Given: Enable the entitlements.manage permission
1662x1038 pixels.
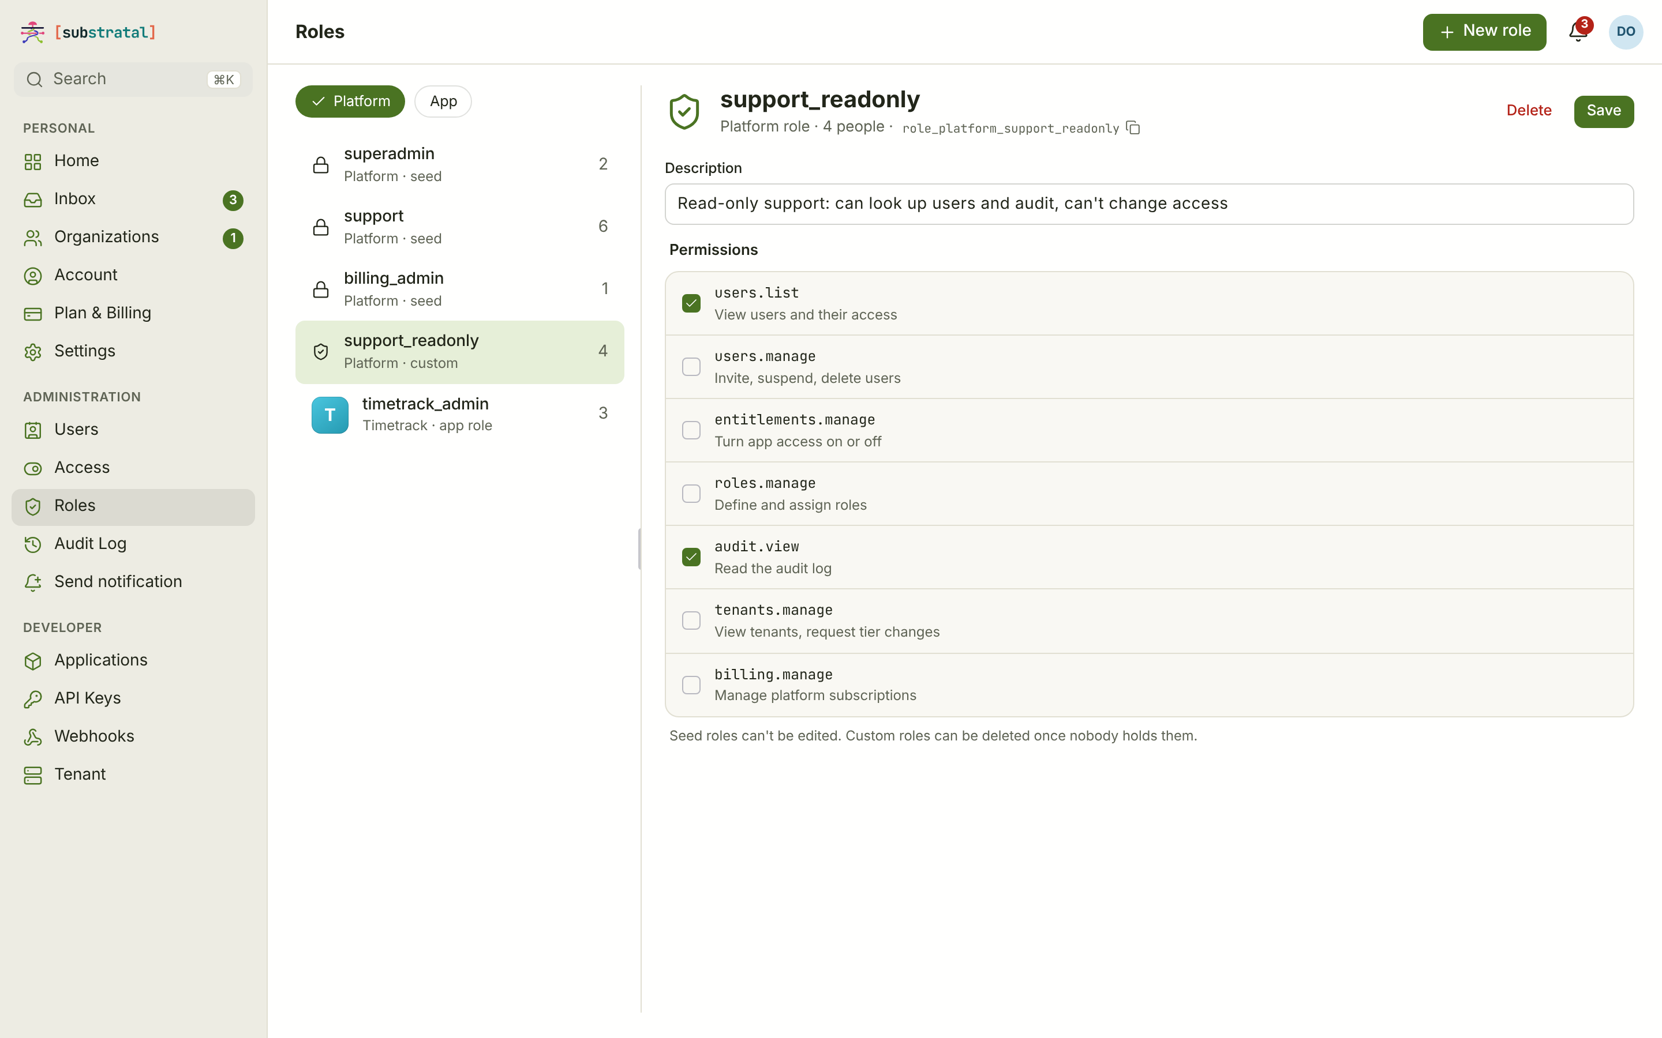Looking at the screenshot, I should click(691, 430).
